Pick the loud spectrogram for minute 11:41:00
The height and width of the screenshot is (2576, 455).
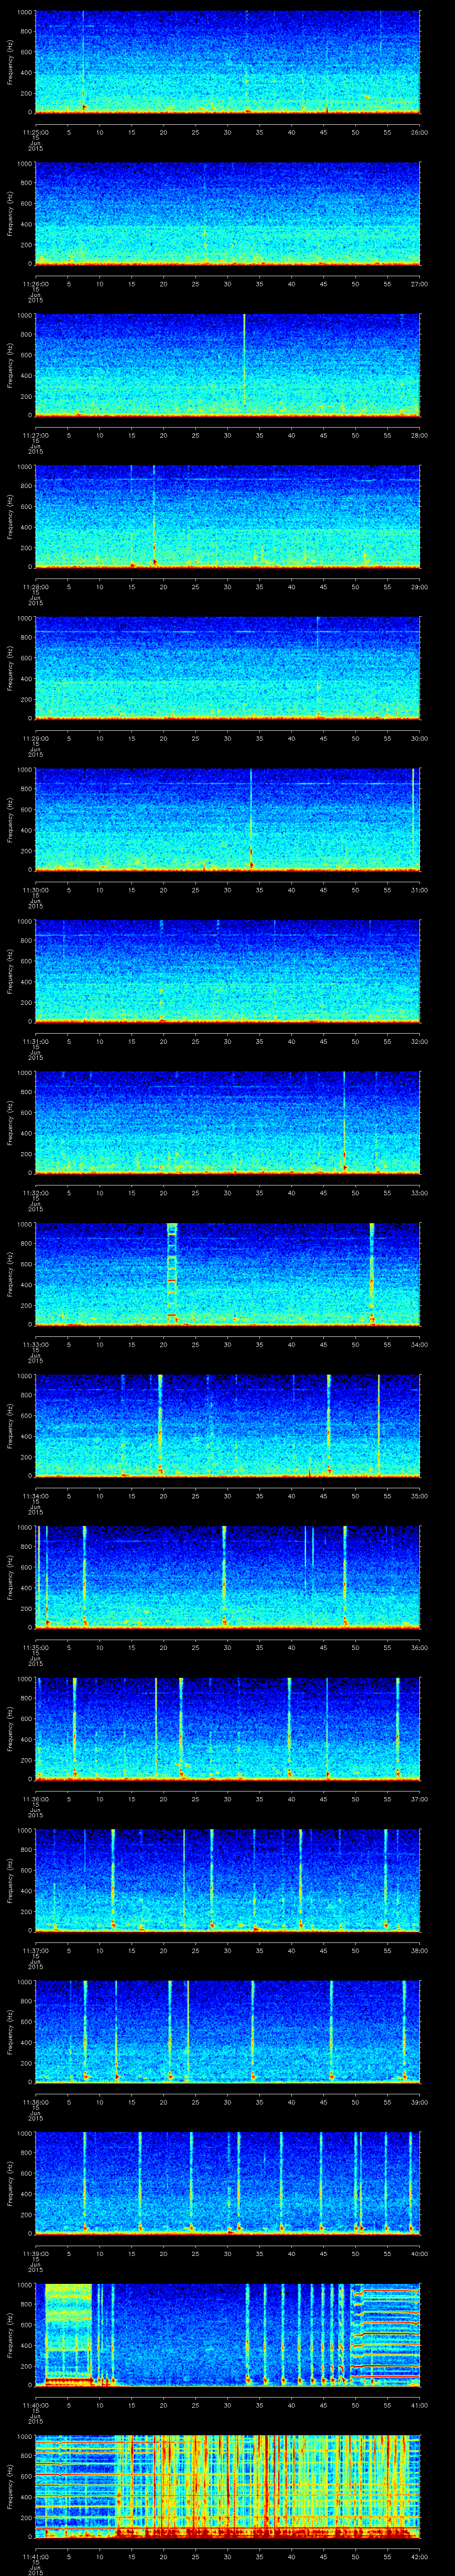pyautogui.click(x=228, y=2486)
